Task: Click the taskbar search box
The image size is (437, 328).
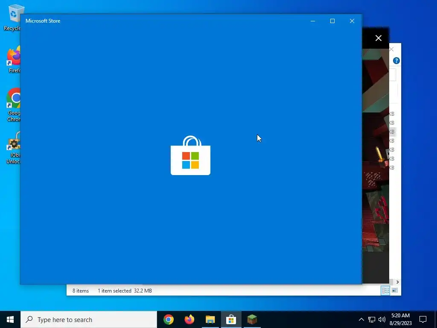Action: click(x=89, y=319)
